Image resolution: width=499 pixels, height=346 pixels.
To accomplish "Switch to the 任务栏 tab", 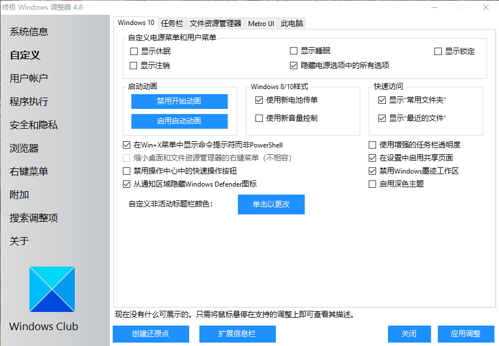I will coord(172,23).
